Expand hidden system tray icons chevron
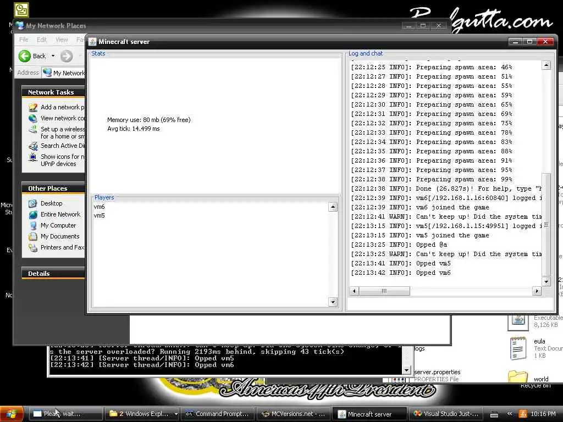This screenshot has width=563, height=422. [x=510, y=414]
